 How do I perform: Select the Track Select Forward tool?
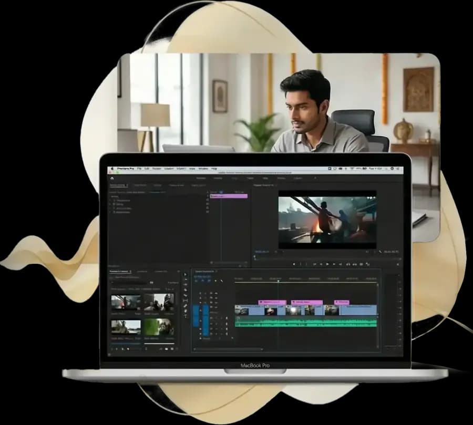(x=186, y=279)
